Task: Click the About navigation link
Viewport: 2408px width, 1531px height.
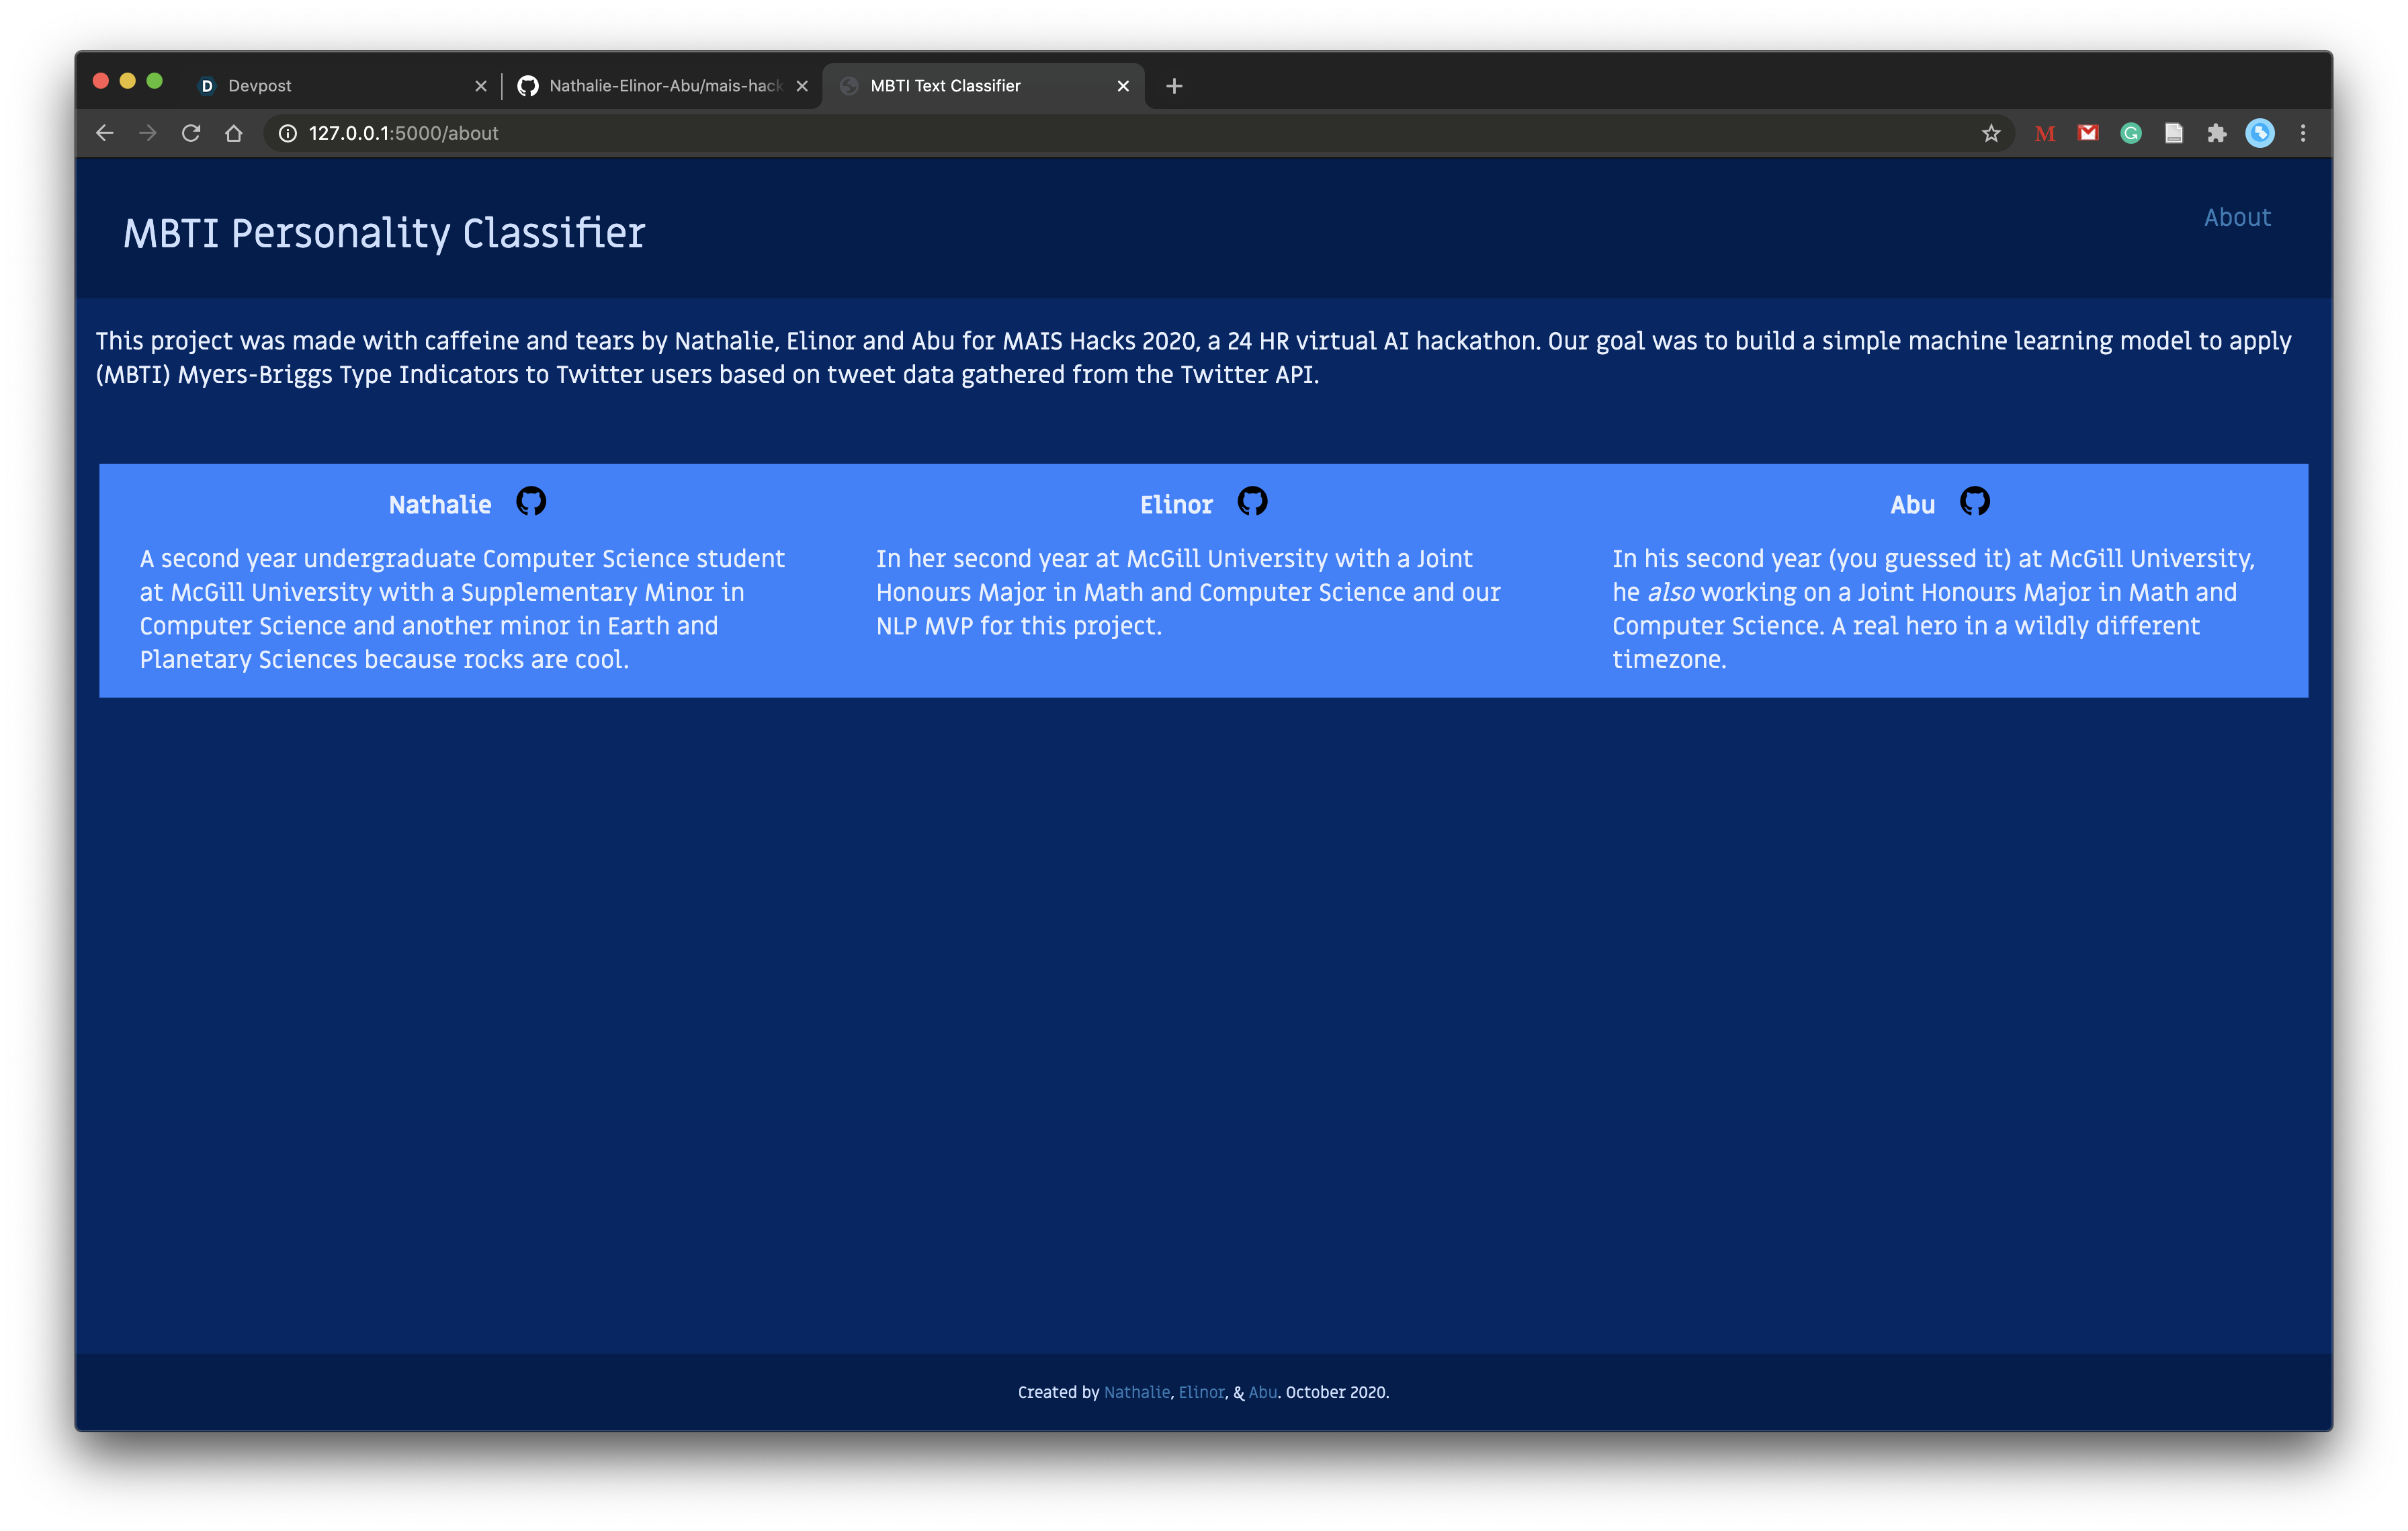Action: tap(2237, 217)
